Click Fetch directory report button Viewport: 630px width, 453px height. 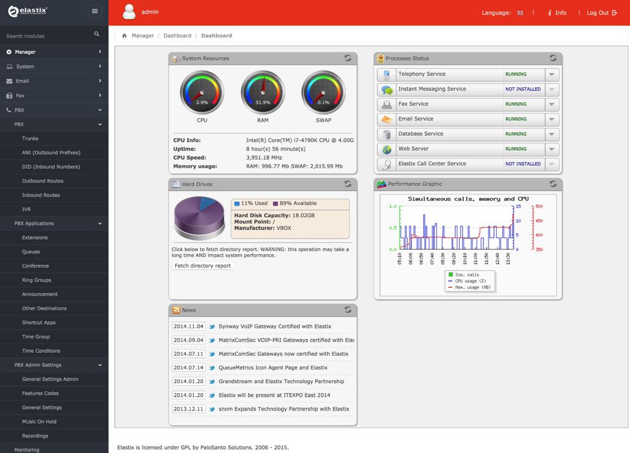coord(203,266)
